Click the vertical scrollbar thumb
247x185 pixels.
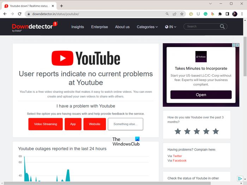pyautogui.click(x=245, y=56)
